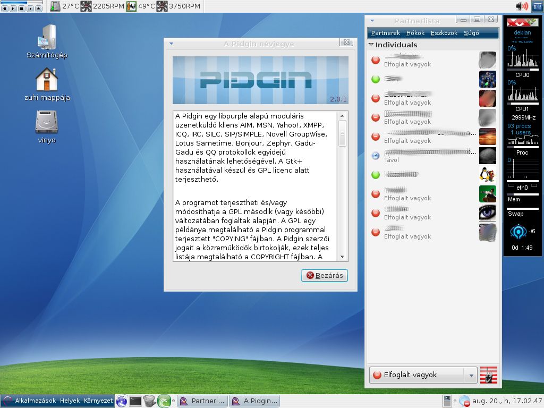544x408 pixels.
Task: Open the Fiókok menu
Action: 415,33
